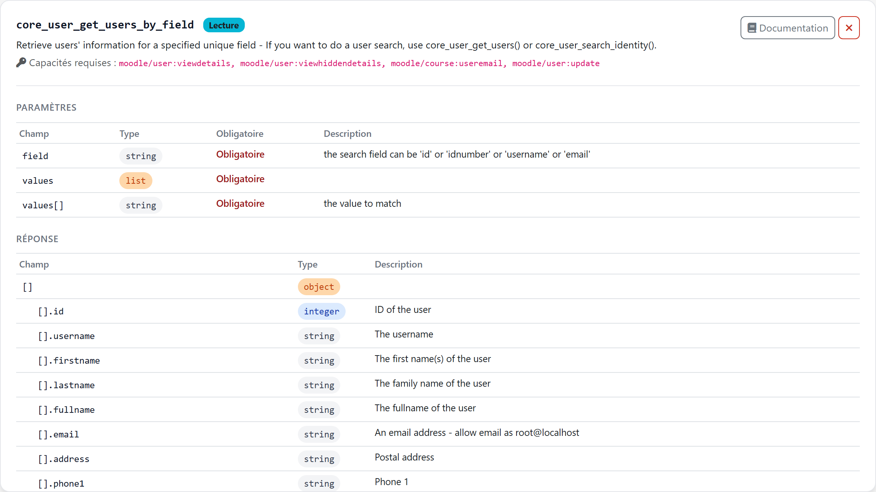The width and height of the screenshot is (876, 492).
Task: Click the function summary paragraph about retrieving users
Action: [x=336, y=45]
